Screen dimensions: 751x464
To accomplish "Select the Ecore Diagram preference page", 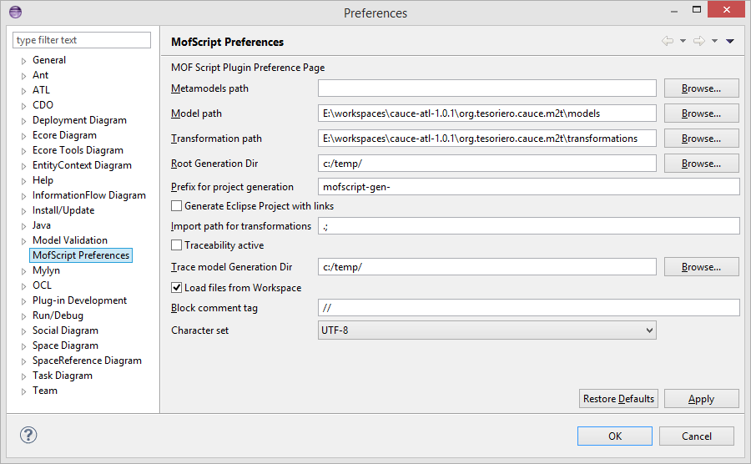I will pyautogui.click(x=64, y=135).
